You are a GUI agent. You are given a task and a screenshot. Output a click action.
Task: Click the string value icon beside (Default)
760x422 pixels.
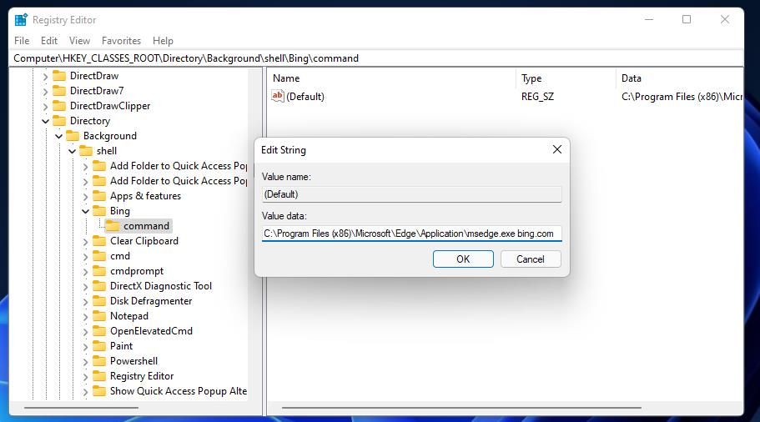click(277, 96)
